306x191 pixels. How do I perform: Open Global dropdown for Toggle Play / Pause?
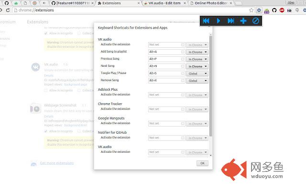point(197,74)
